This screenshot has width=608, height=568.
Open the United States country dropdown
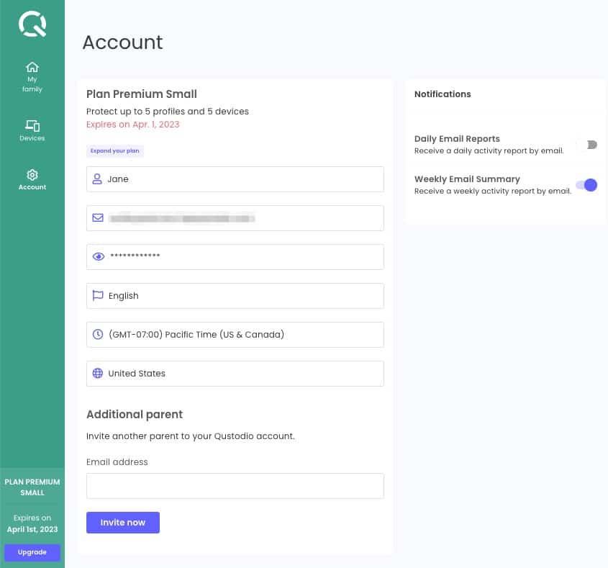coord(235,374)
